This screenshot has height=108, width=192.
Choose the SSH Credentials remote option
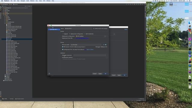click(x=89, y=34)
